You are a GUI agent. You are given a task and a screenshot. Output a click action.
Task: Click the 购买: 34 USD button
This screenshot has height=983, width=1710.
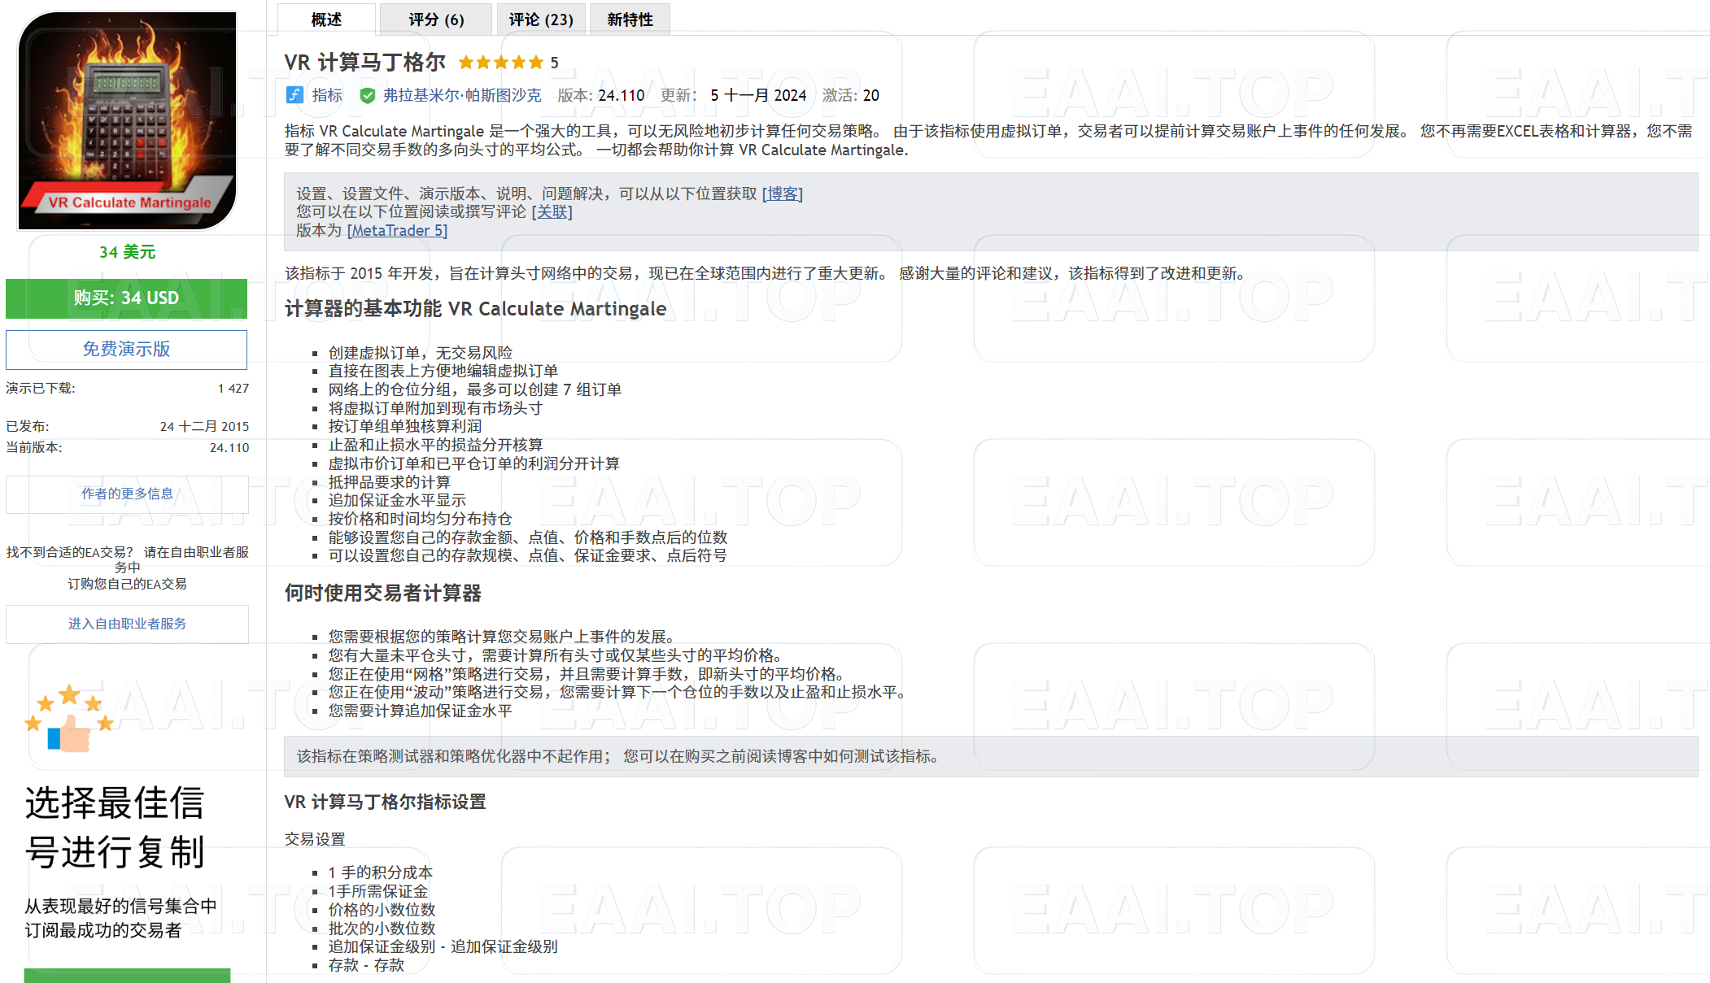126,298
